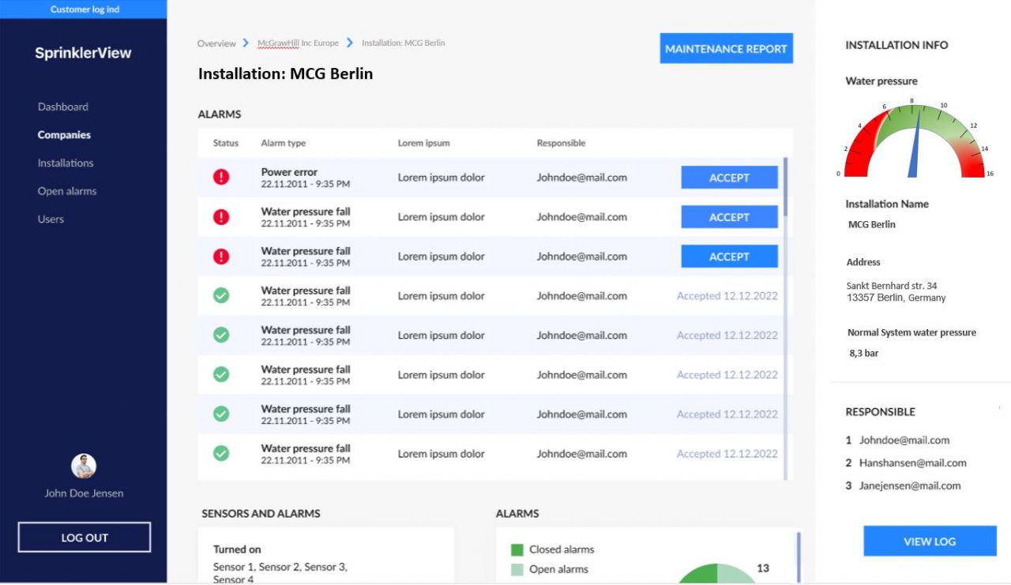Click the green checkmark on the last alarm row
The image size is (1011, 585).
tap(220, 453)
